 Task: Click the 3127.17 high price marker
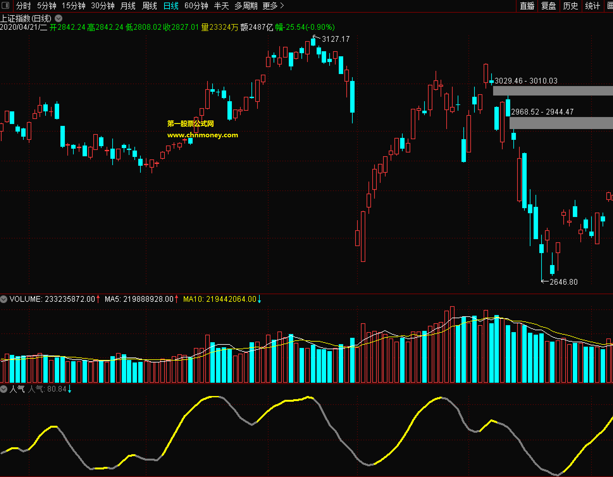coord(336,39)
